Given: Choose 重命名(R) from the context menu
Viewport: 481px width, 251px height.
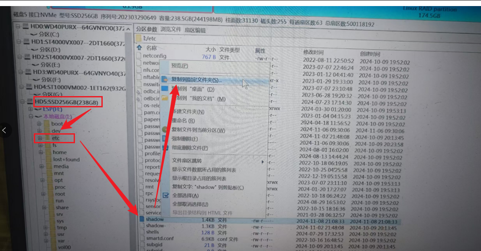Looking at the screenshot, I should coord(183,121).
